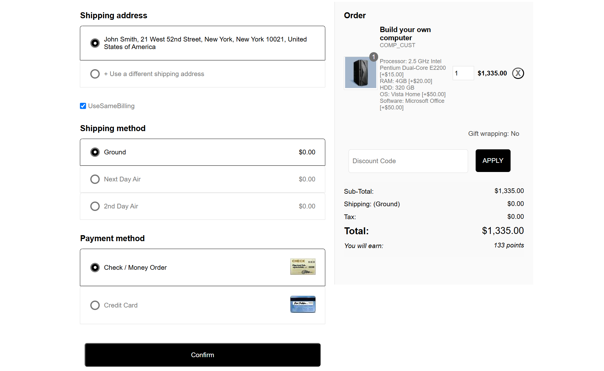Click the remove item X icon

(518, 73)
